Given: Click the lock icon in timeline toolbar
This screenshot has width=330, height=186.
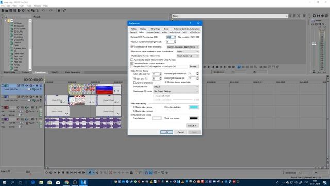Looking at the screenshot, I should click(131, 172).
